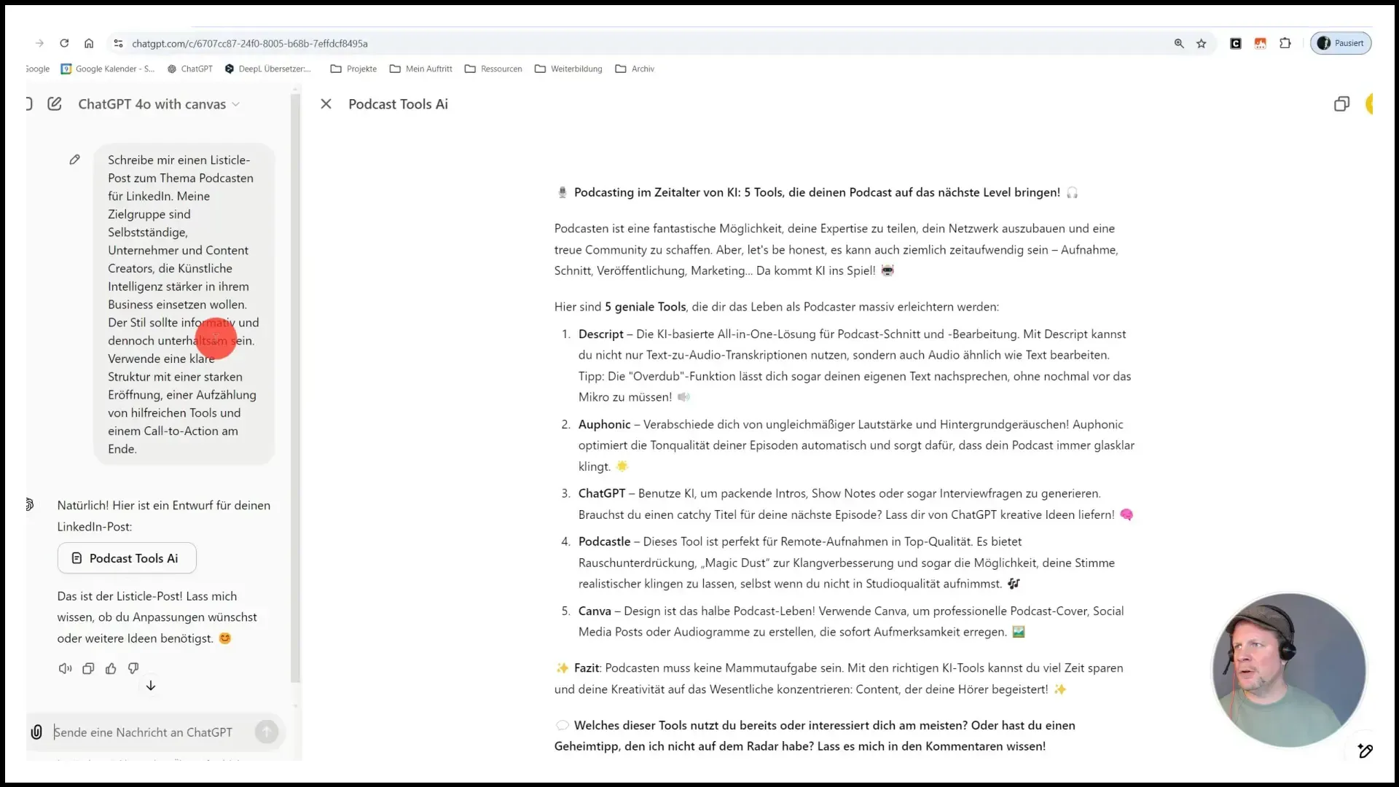Click the Auphonic list item heading

604,424
